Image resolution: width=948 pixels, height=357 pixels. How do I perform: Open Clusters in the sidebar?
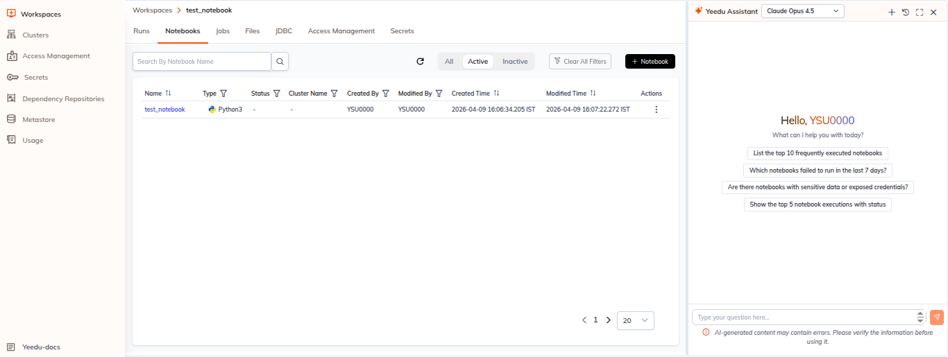(35, 35)
